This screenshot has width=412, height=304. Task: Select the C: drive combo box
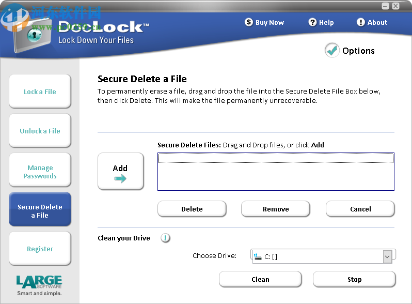pyautogui.click(x=318, y=256)
